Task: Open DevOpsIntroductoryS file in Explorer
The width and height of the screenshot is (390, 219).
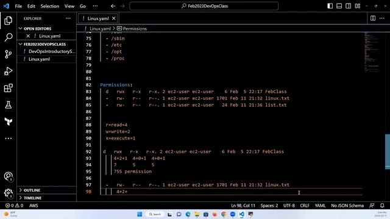Action: coord(47,51)
